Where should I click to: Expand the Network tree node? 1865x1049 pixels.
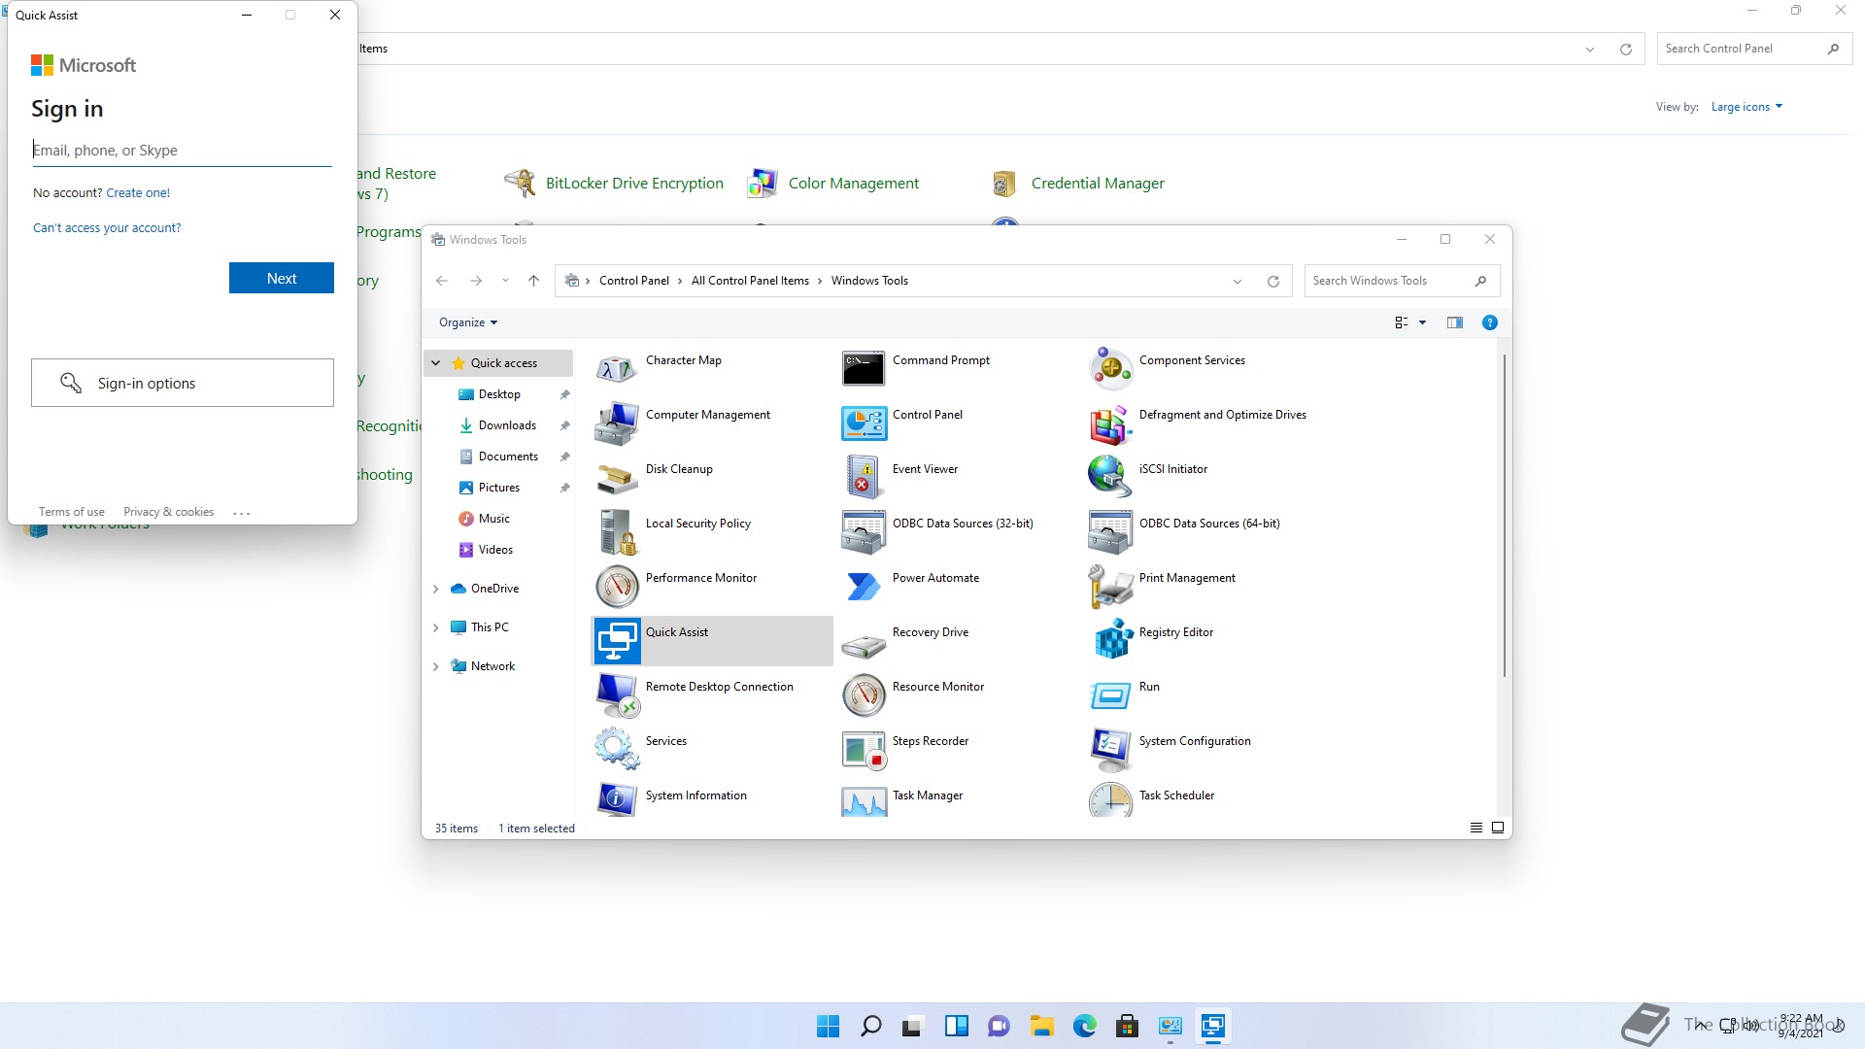(x=436, y=666)
